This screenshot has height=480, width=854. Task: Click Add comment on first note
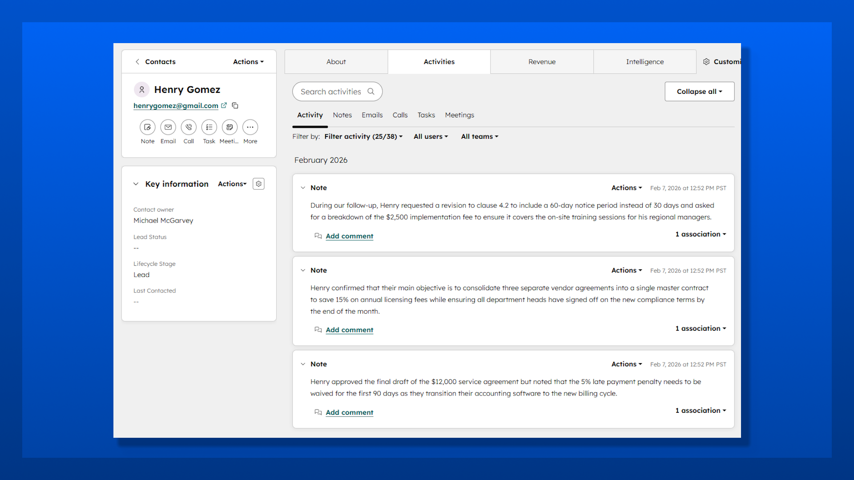click(349, 236)
